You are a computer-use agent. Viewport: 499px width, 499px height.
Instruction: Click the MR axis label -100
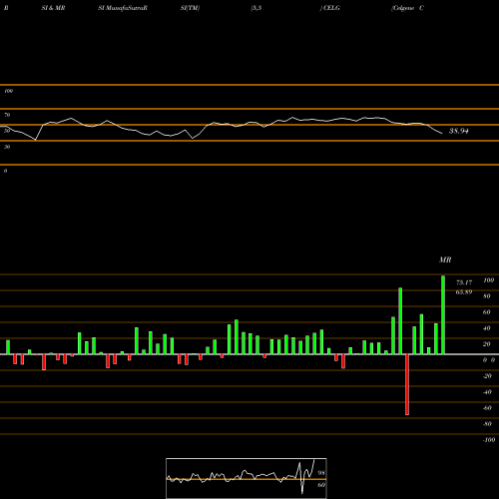click(489, 440)
